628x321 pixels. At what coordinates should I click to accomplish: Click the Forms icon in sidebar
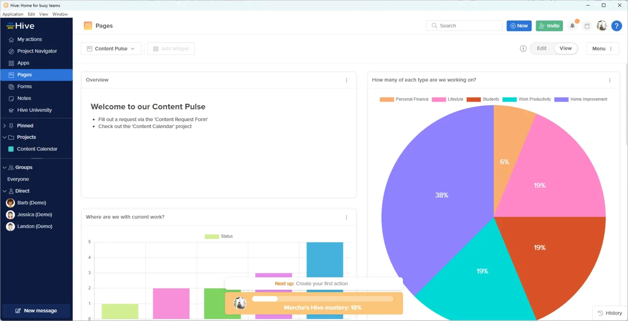[x=11, y=87]
